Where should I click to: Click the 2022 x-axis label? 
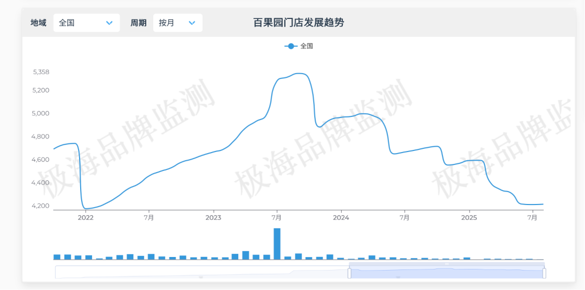pos(86,217)
